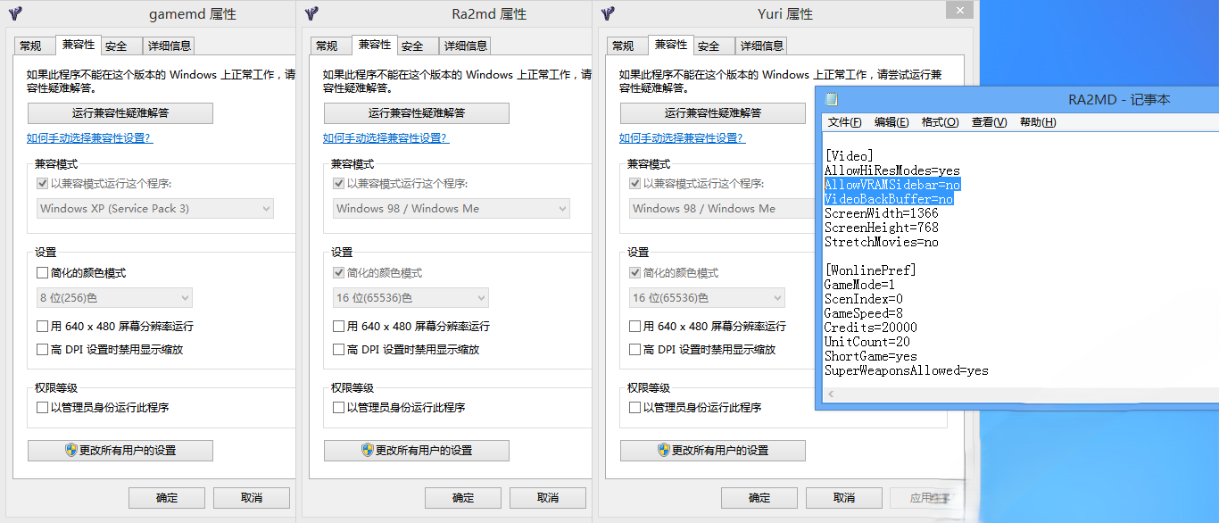The height and width of the screenshot is (523, 1219).
Task: Open 文件(F) menu in Notepad
Action: (844, 122)
